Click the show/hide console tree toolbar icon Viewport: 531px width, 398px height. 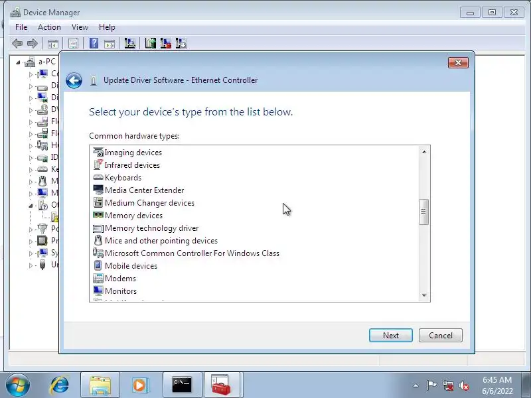pos(53,43)
